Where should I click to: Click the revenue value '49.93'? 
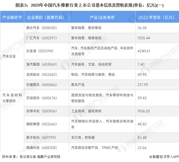[142, 75]
